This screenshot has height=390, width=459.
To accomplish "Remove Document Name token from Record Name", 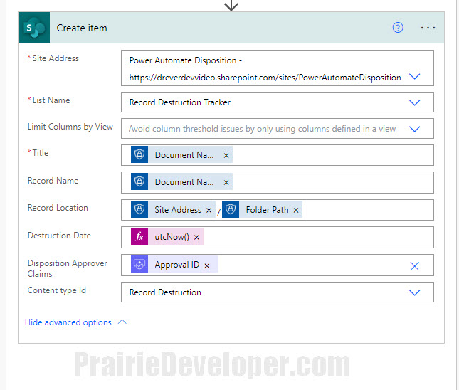I will tap(226, 183).
